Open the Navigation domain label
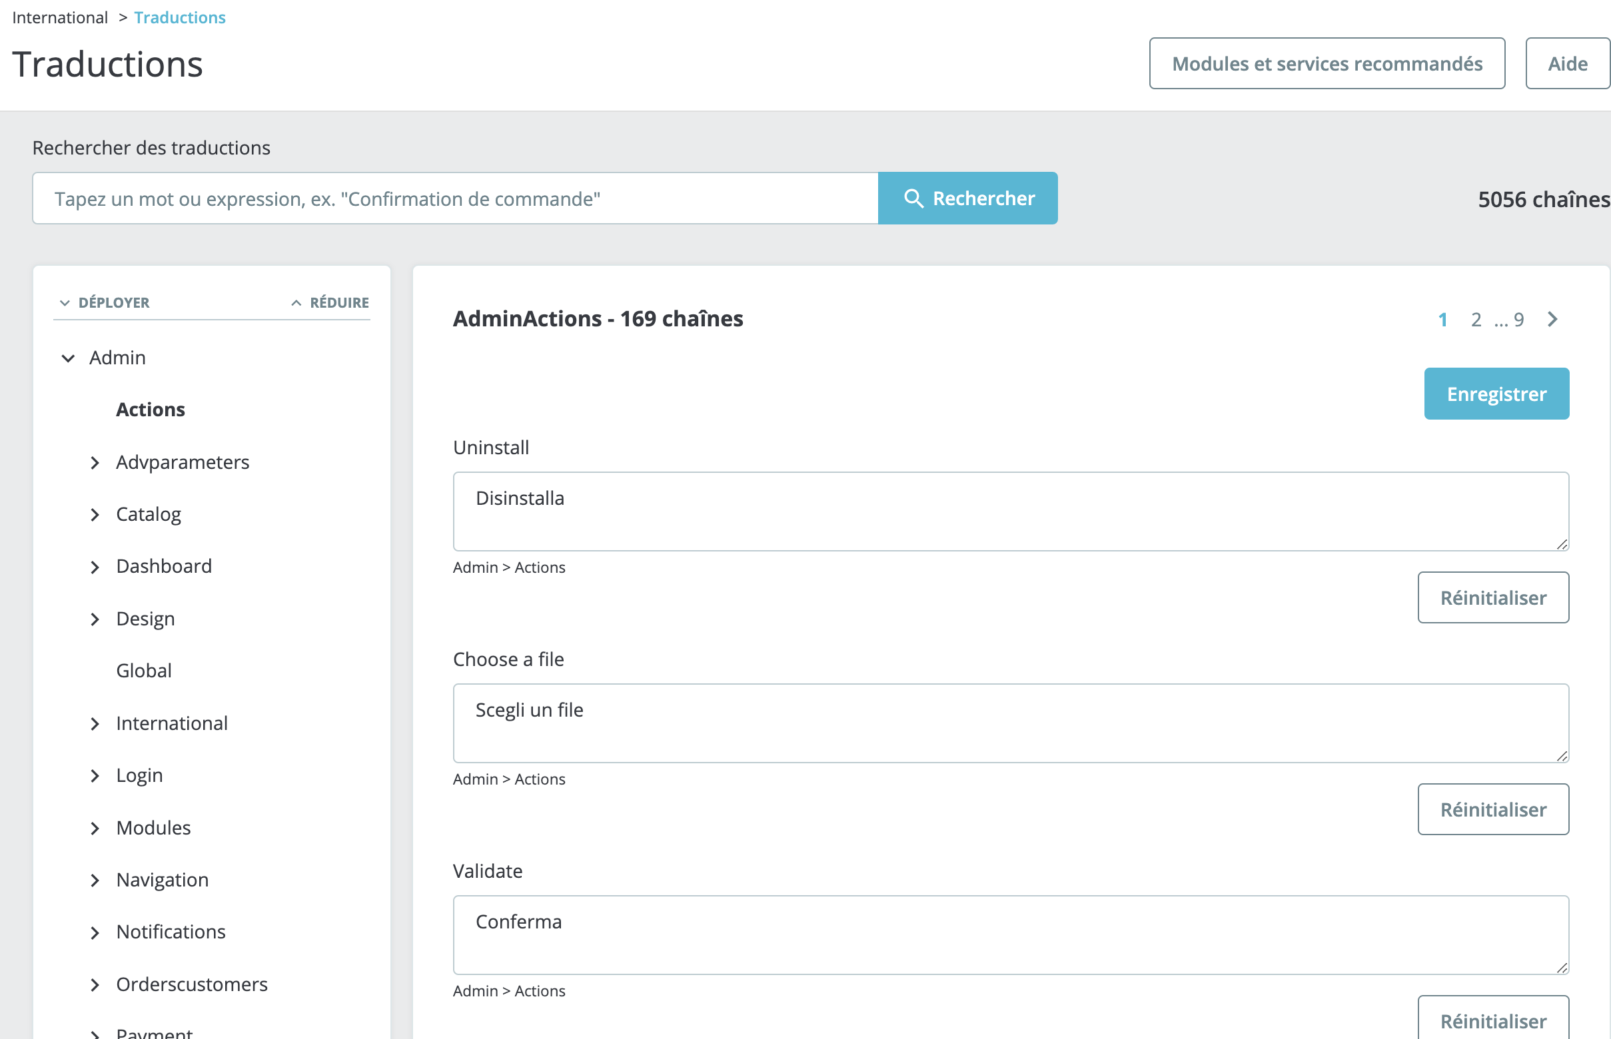The height and width of the screenshot is (1039, 1611). click(162, 880)
